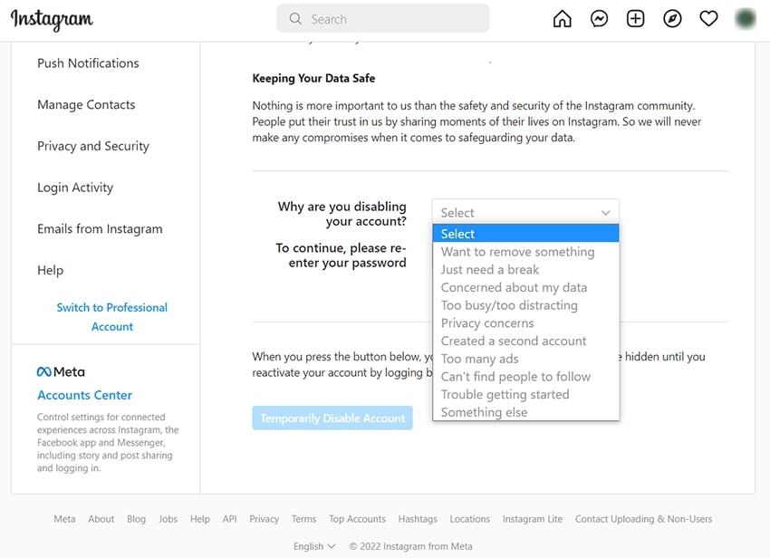This screenshot has width=770, height=558.
Task: Open Login Activity settings
Action: (x=75, y=188)
